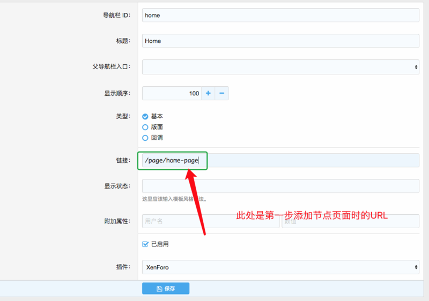Click the minus button to decrease display order

pyautogui.click(x=222, y=93)
